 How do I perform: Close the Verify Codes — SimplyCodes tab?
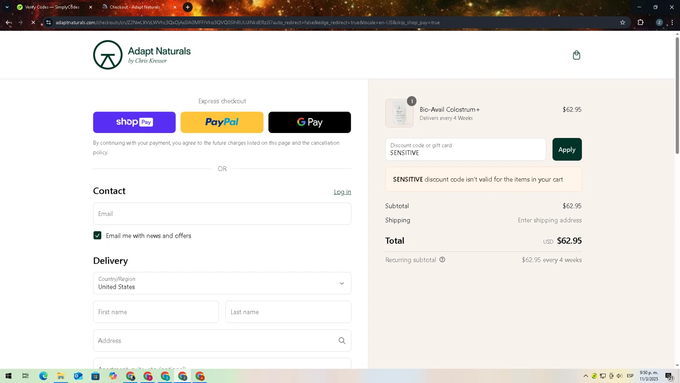[x=90, y=7]
